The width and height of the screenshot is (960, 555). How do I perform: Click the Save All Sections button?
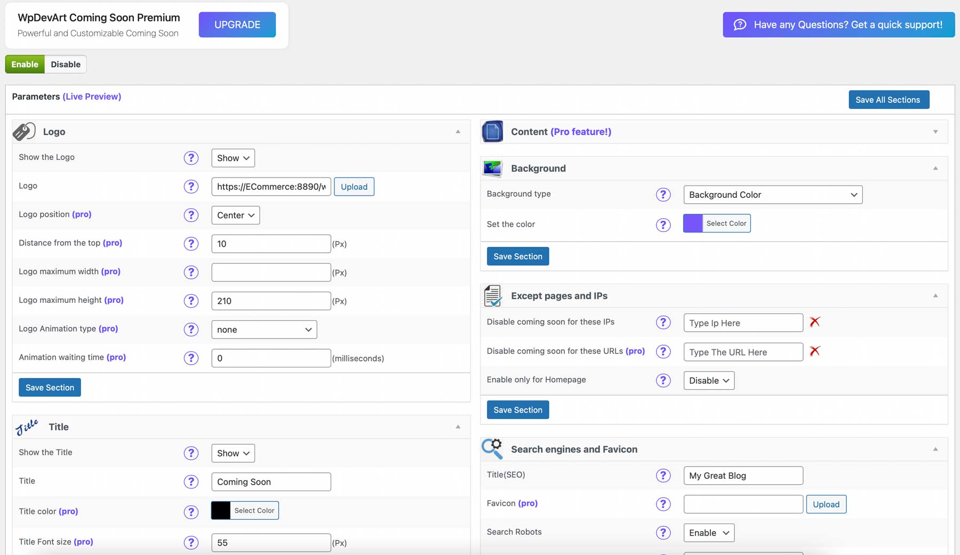(x=889, y=100)
